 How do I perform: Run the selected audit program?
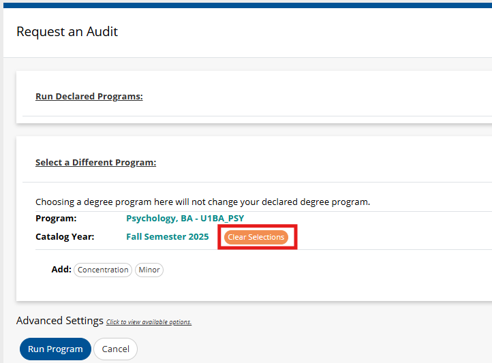[x=56, y=349]
